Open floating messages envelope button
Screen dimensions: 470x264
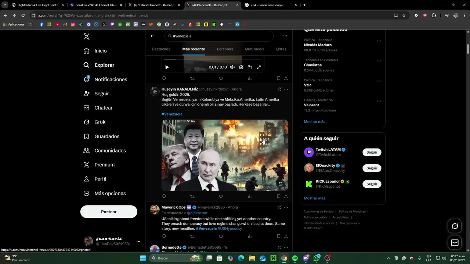pos(455,243)
